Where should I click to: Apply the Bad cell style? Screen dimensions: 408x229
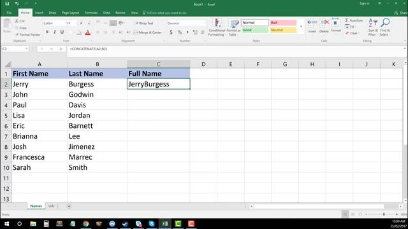point(283,23)
